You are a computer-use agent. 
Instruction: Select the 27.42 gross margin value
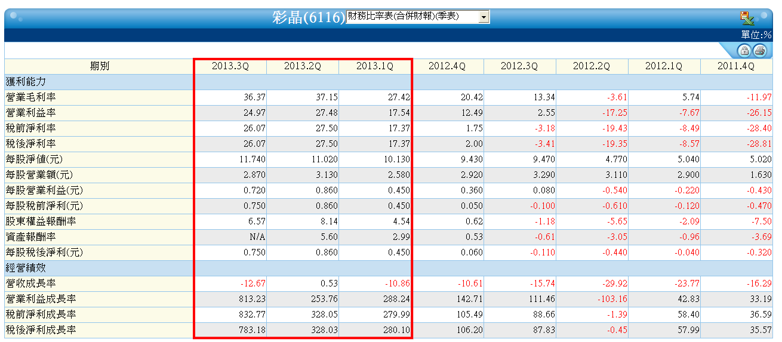(399, 97)
